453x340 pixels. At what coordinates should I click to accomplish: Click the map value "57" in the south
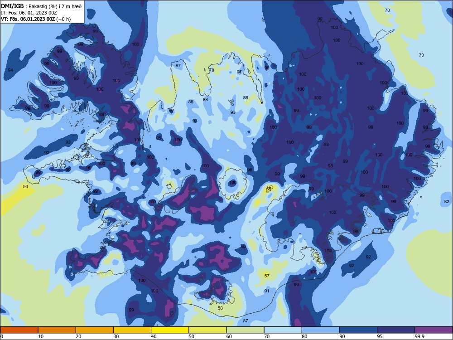click(x=267, y=276)
